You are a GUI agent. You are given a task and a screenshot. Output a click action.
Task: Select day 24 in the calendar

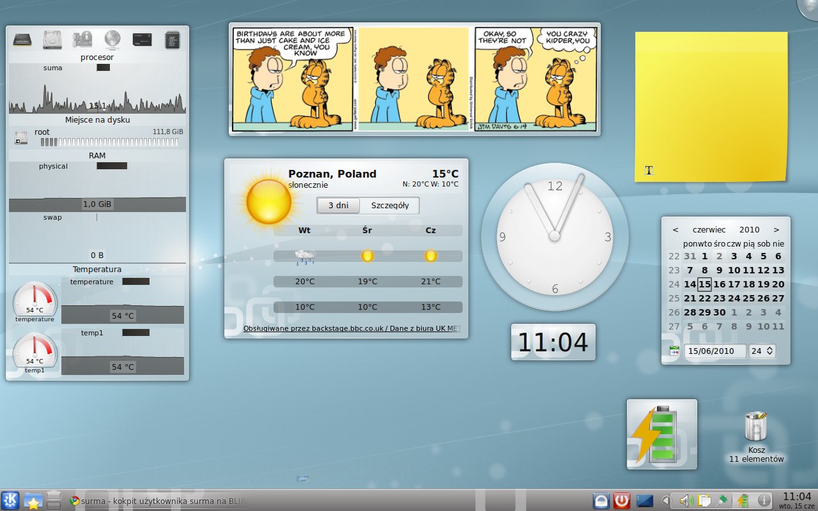point(734,298)
